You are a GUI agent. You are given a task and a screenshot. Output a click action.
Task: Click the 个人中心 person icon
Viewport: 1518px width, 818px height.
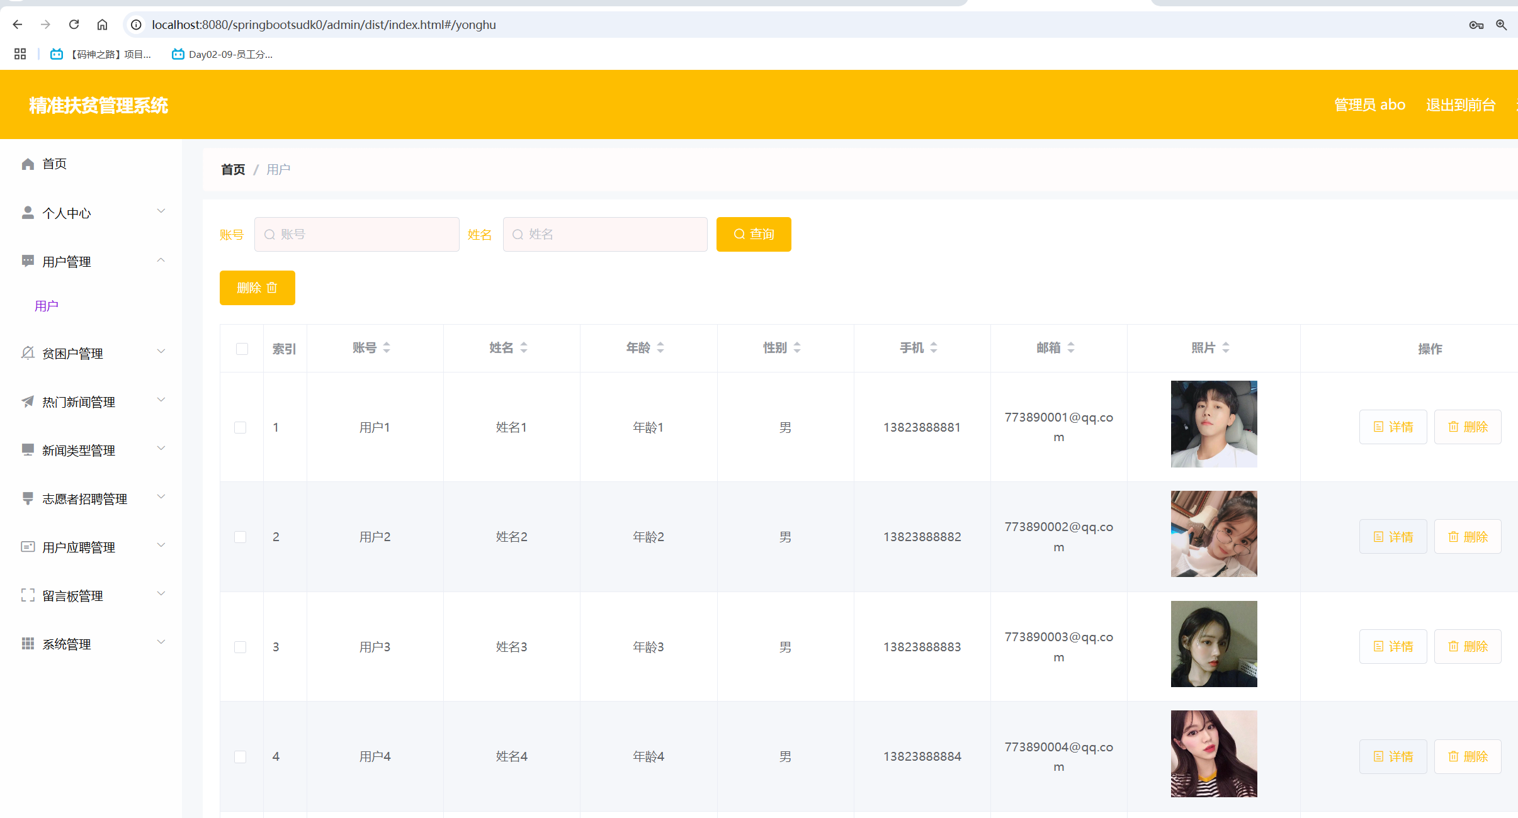(28, 213)
